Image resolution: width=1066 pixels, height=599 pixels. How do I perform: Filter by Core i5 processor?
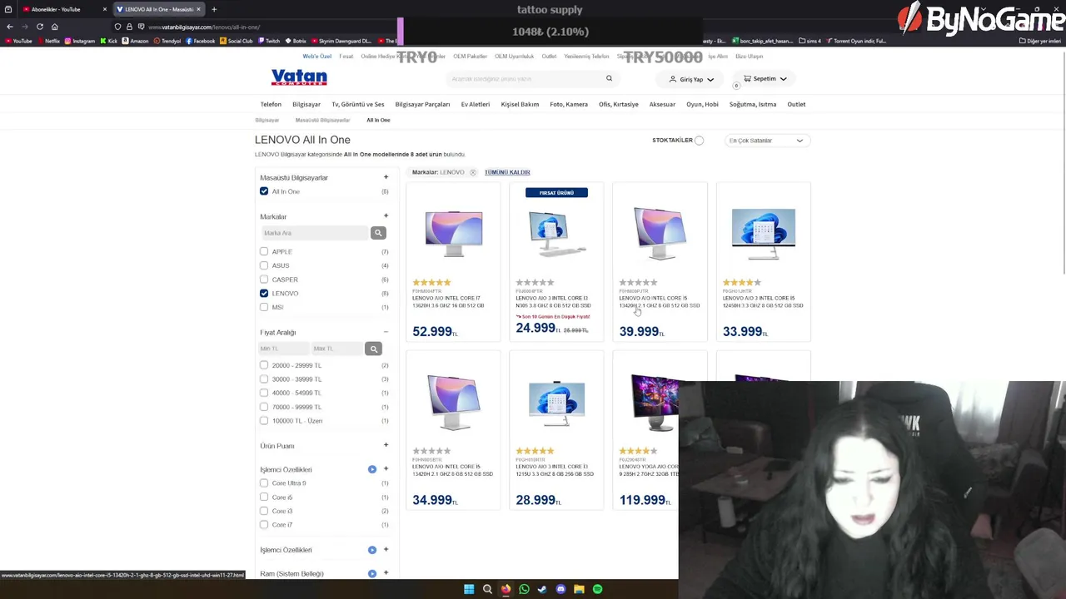264,497
